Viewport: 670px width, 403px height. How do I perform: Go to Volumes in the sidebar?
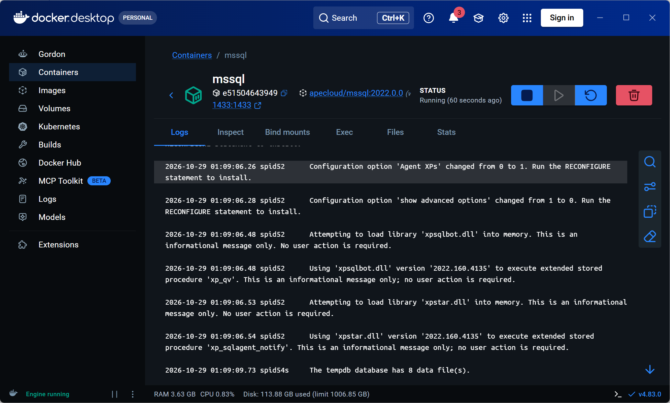tap(73, 108)
